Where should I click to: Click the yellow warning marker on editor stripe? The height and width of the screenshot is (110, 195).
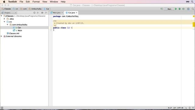coord(194,16)
